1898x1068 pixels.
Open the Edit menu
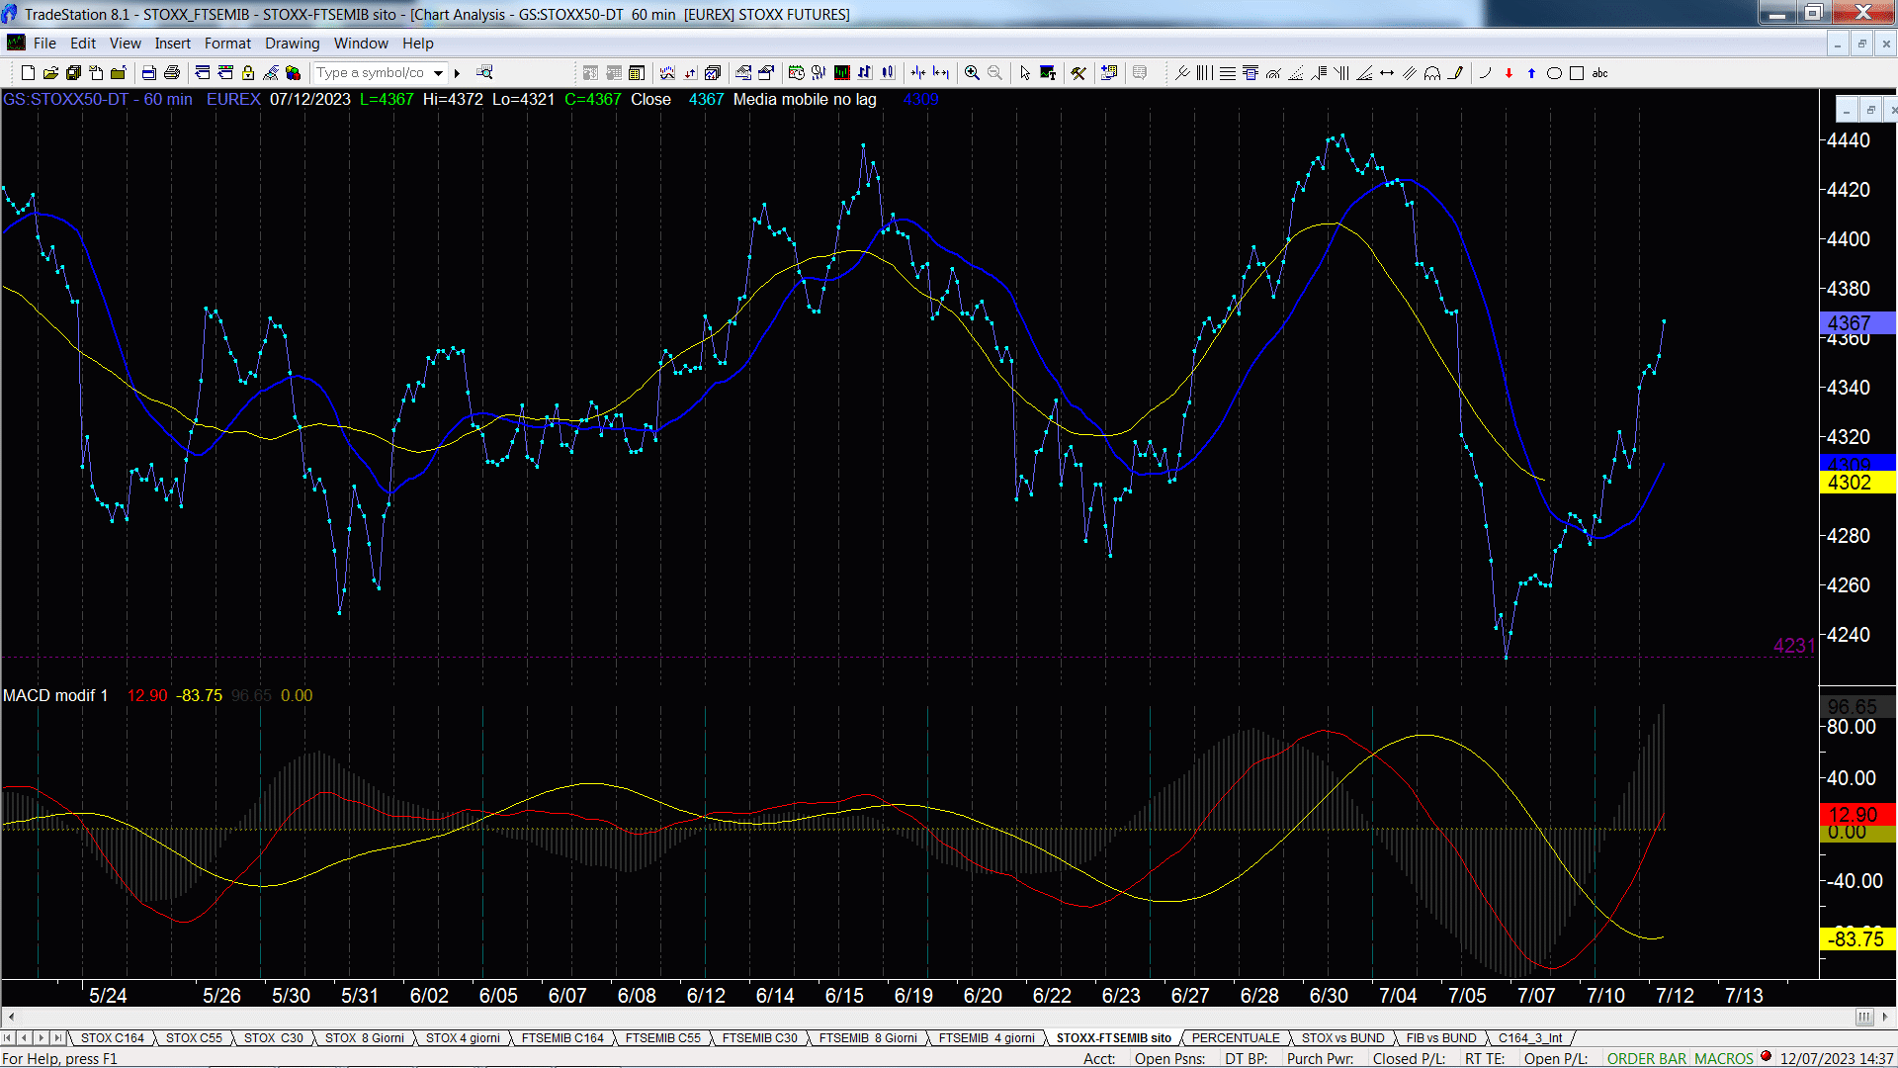[x=83, y=43]
